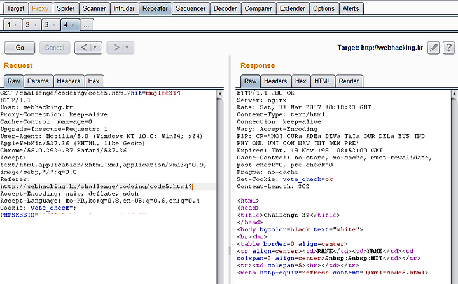Click 'Host: webhacking.kr' request line
The width and height of the screenshot is (458, 284).
[x=36, y=107]
